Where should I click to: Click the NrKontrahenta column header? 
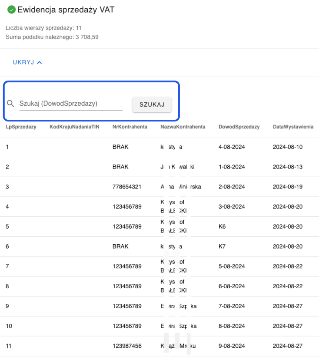point(130,127)
